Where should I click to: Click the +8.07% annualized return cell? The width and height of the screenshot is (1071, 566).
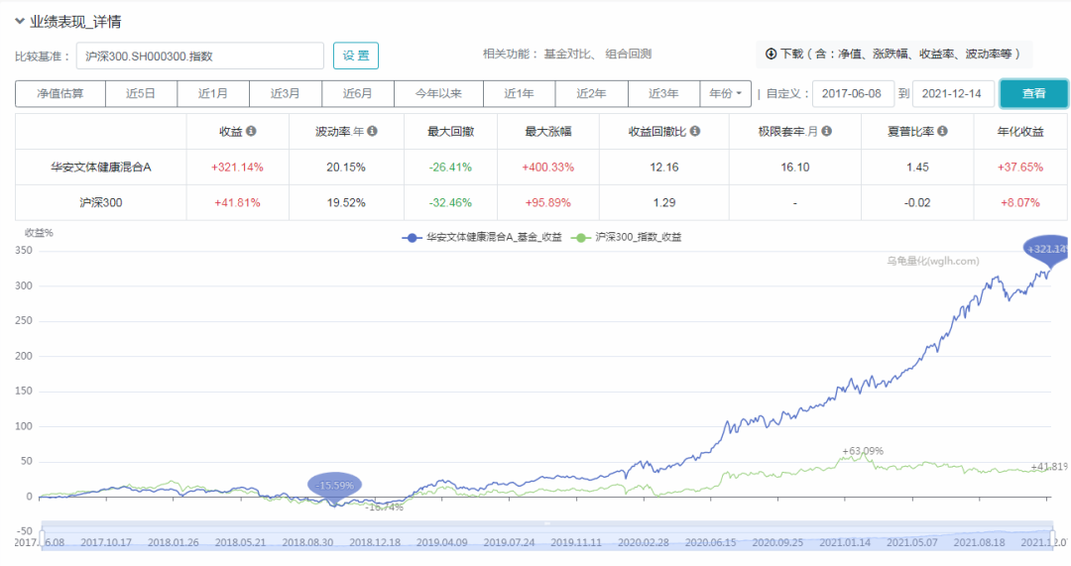point(1020,203)
